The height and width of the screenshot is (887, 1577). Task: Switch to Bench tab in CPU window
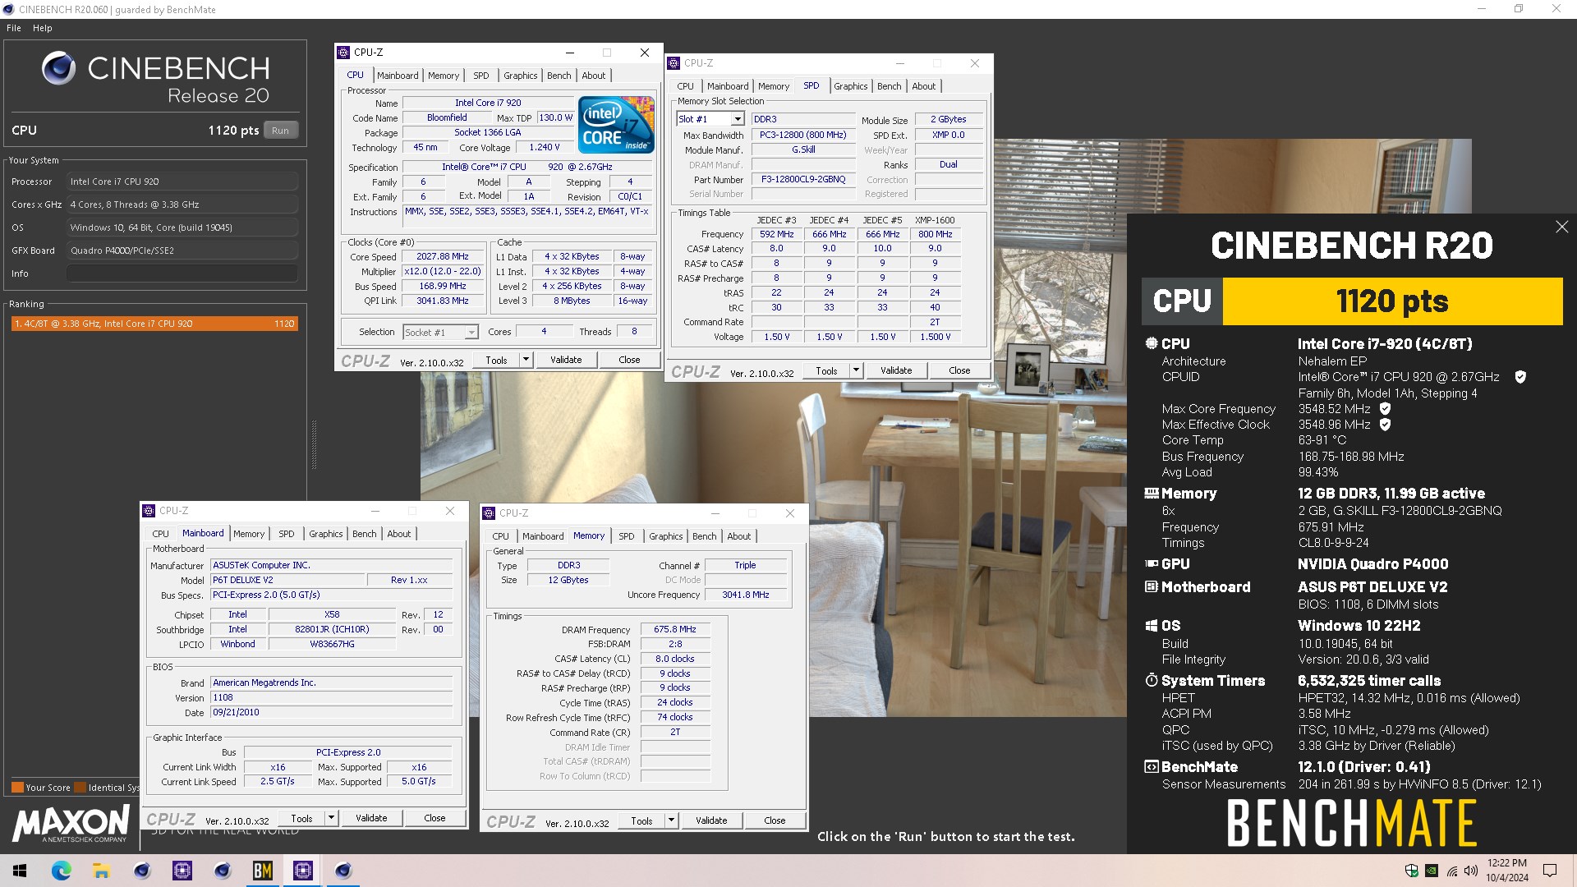pos(559,76)
